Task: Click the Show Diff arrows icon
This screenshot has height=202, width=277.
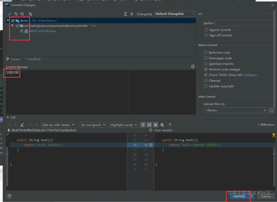Action: pos(10,14)
